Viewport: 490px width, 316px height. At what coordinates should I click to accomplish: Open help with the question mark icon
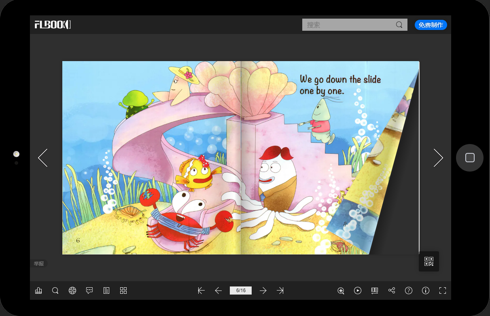pyautogui.click(x=409, y=291)
